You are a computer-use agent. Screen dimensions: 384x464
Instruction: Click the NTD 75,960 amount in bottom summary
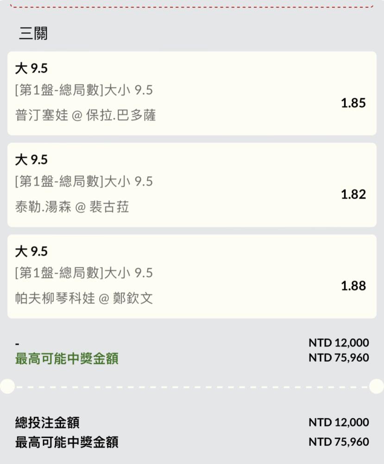click(339, 442)
